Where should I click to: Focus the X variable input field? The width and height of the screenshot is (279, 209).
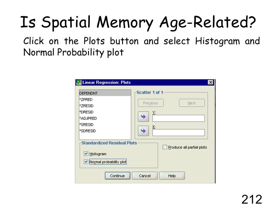pyautogui.click(x=178, y=133)
